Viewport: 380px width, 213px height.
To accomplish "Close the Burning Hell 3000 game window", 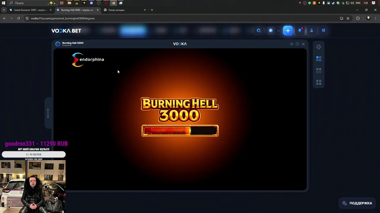I will point(303,44).
